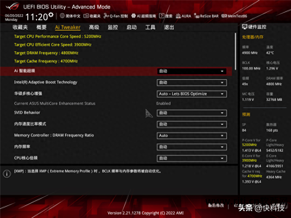
Task: Click the SVID Behavior label
Action: (x=27, y=113)
